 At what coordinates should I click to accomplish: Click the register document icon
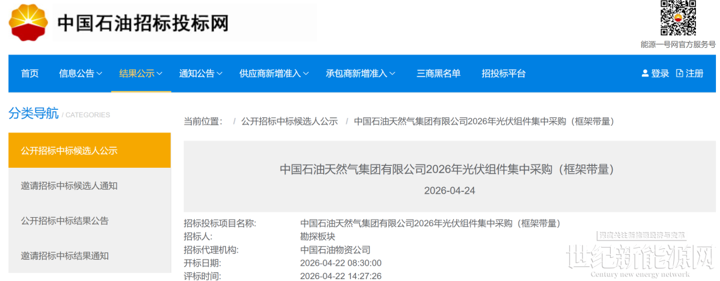[679, 73]
